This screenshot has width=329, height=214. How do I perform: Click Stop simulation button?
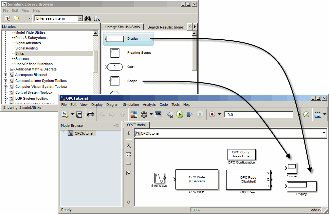(200, 114)
